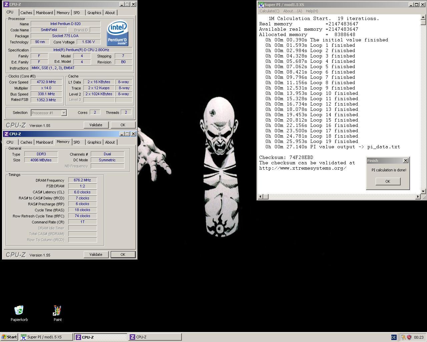The height and width of the screenshot is (342, 427).
Task: Click Super PI vertical scrollbar down arrow
Action: pyautogui.click(x=423, y=191)
